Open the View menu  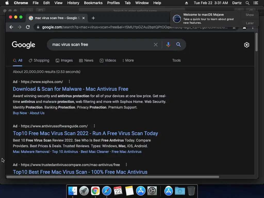(x=59, y=3)
